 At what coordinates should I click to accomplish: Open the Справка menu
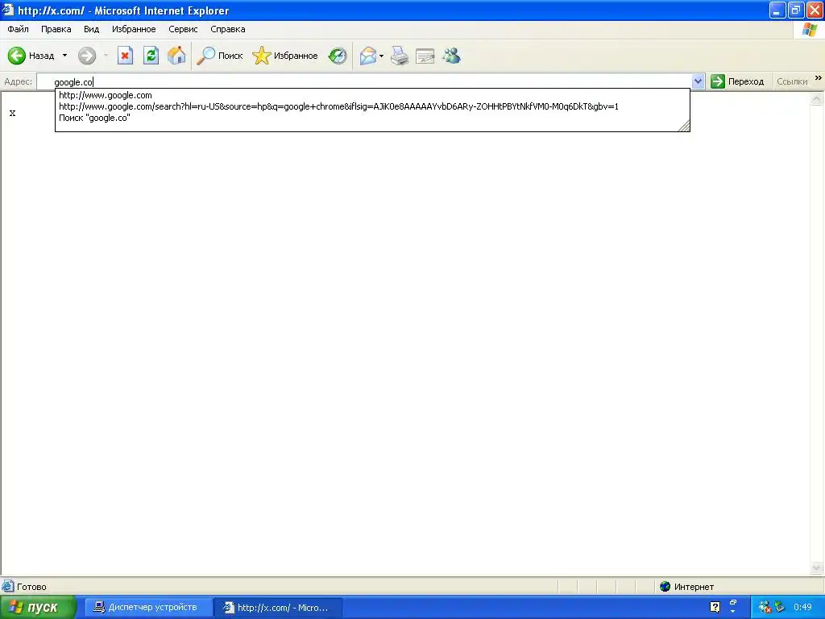(228, 29)
